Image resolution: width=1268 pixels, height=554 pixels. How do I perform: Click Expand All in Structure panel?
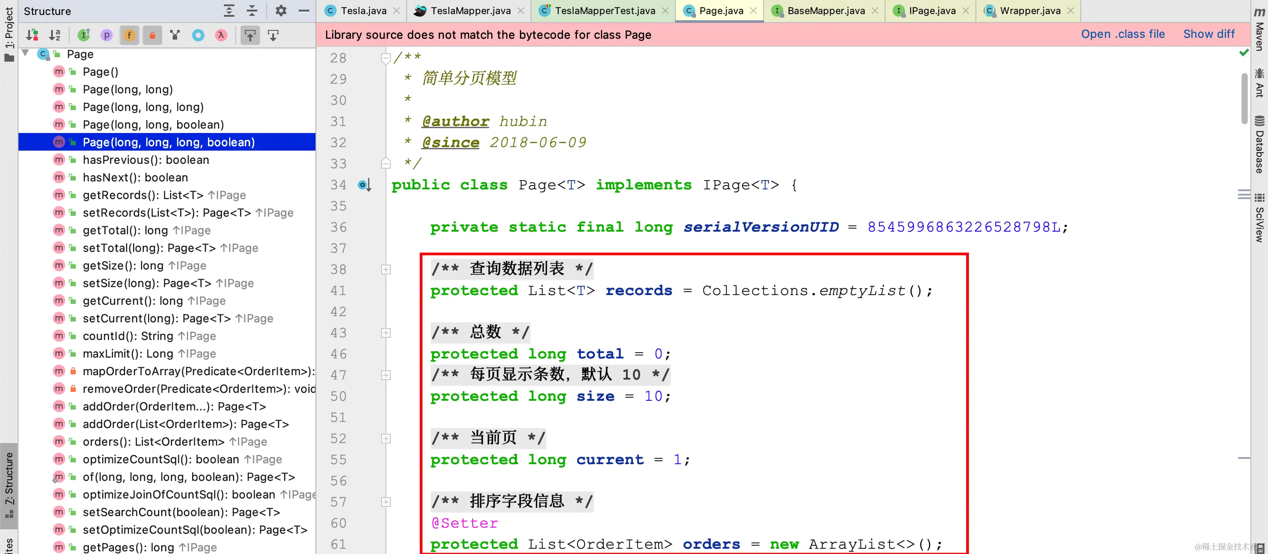click(229, 11)
